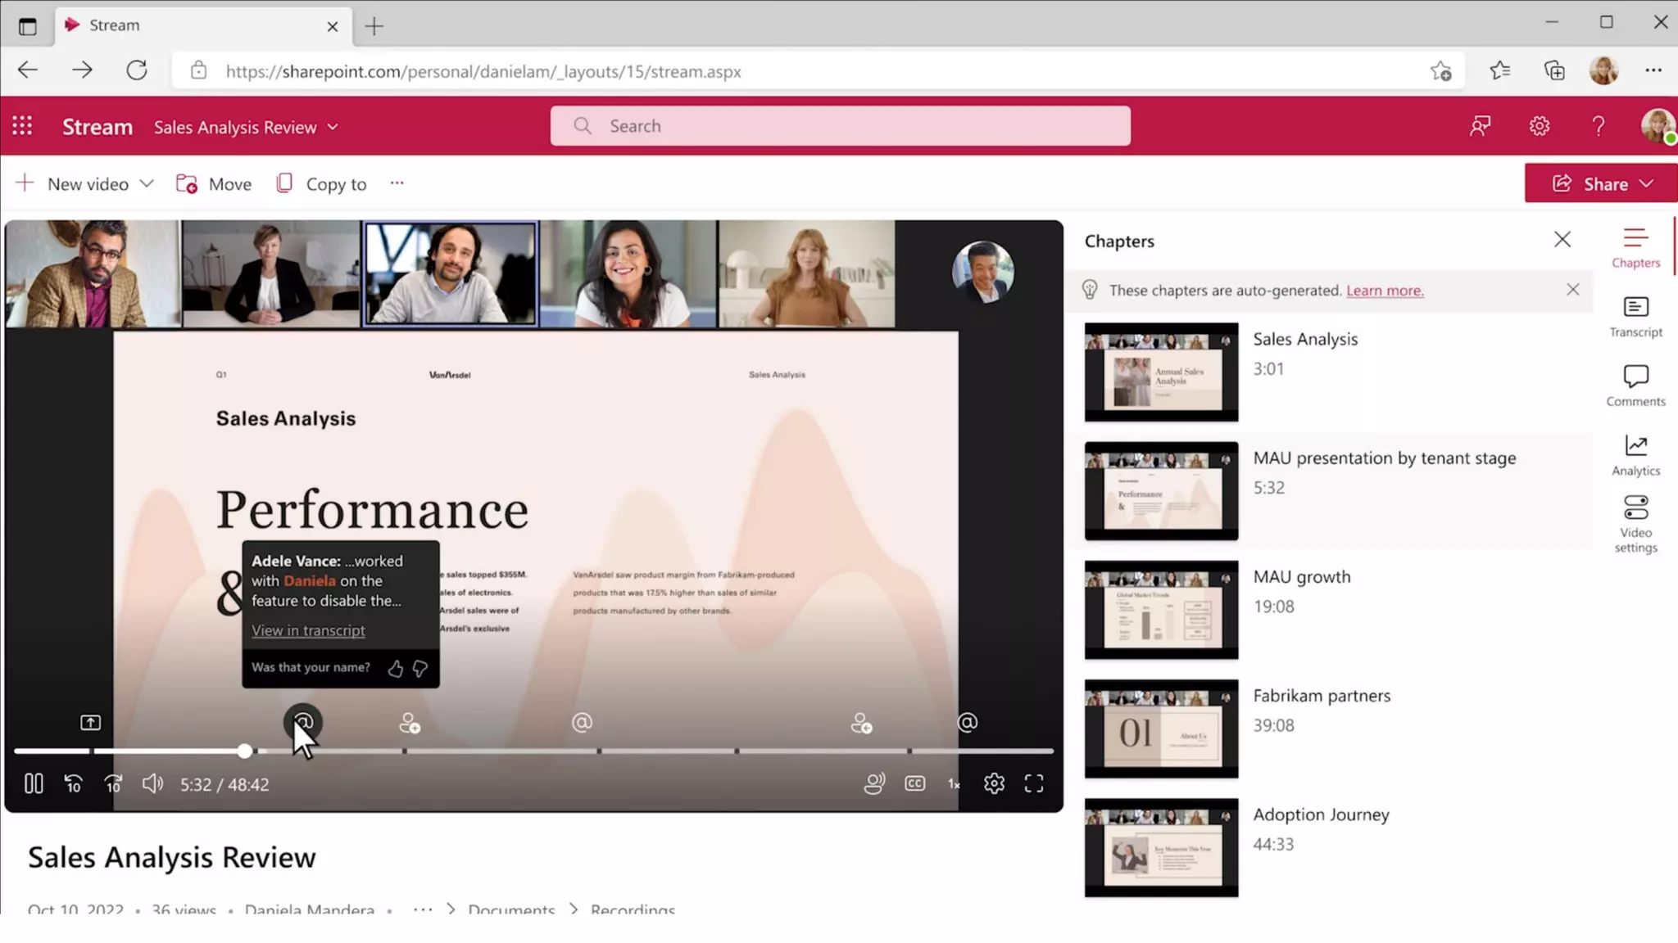Image resolution: width=1678 pixels, height=943 pixels.
Task: Open the Transcript panel
Action: (x=1635, y=316)
